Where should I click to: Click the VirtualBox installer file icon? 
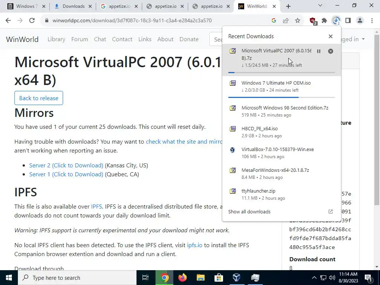point(232,150)
